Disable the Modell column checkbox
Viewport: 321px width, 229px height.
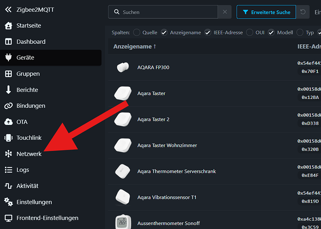pyautogui.click(x=271, y=33)
